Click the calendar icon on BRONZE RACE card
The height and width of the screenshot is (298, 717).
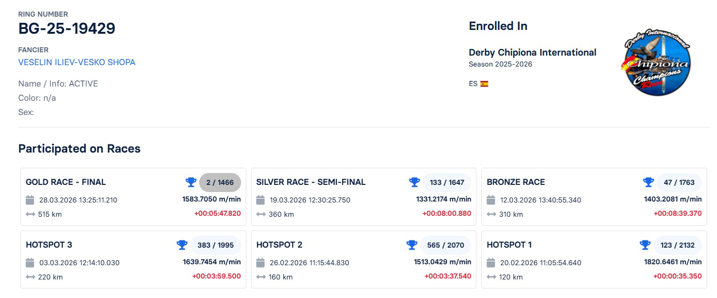click(x=491, y=200)
